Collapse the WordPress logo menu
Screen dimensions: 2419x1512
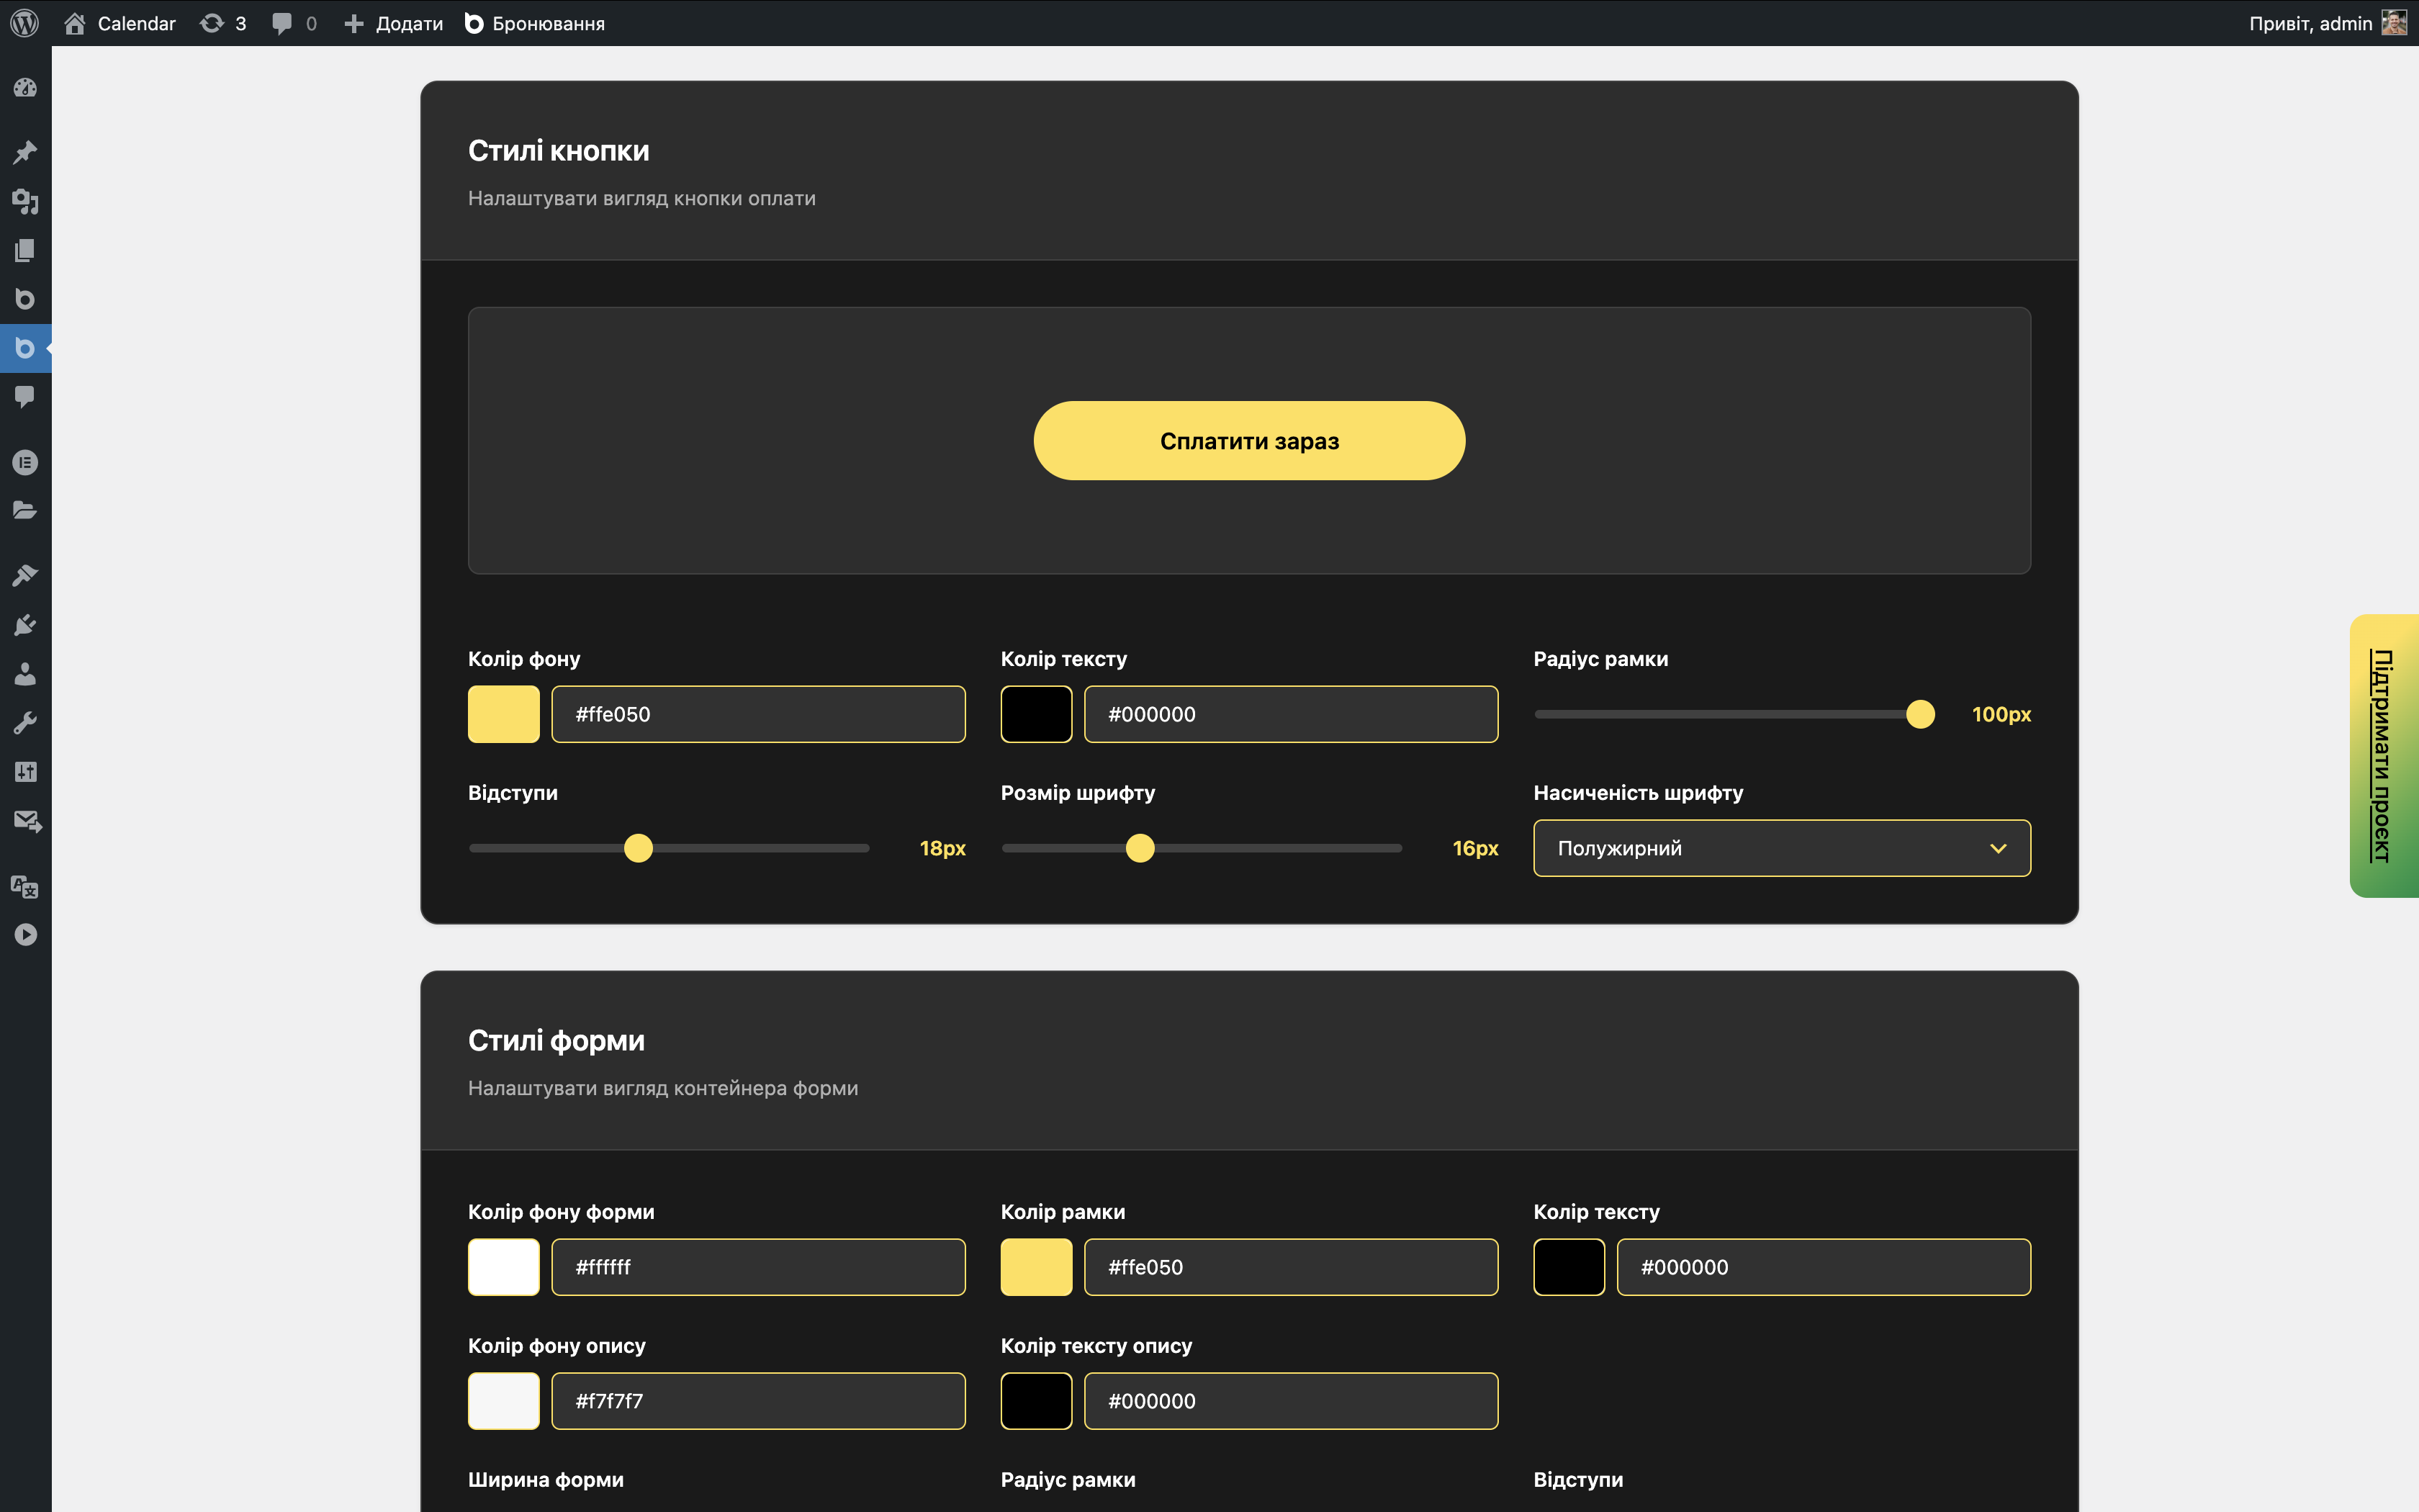click(25, 23)
